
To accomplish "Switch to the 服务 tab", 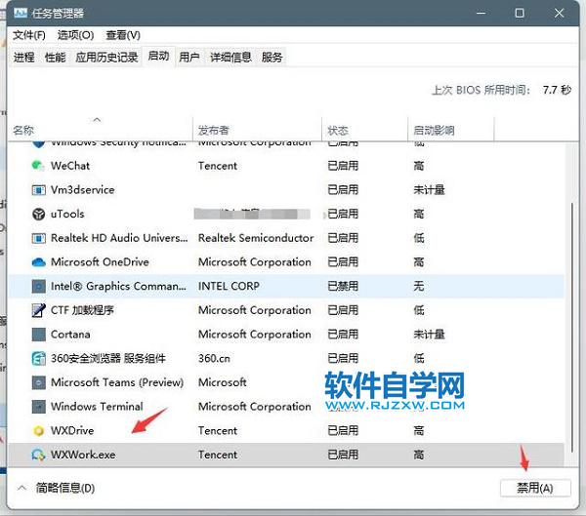I will coord(272,58).
